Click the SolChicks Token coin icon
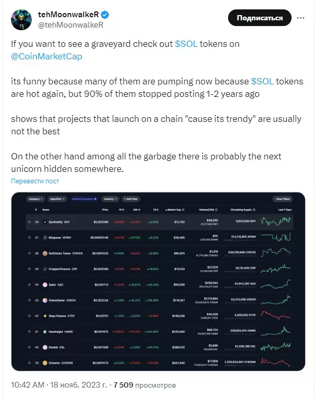 click(x=45, y=253)
